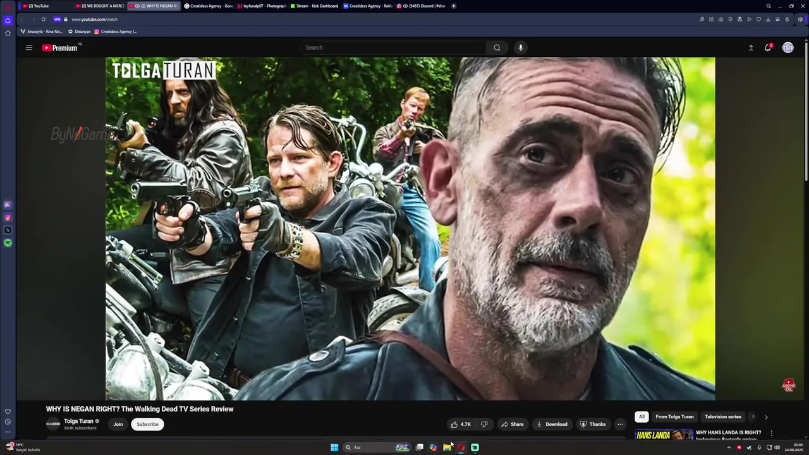Share the Walking Dead review video
The height and width of the screenshot is (455, 809).
click(513, 424)
